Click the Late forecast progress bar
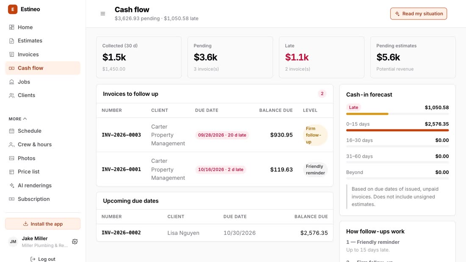 point(397,114)
